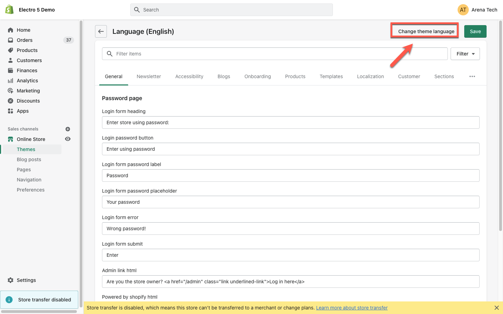
Task: Click the Sales channels heading
Action: [23, 129]
